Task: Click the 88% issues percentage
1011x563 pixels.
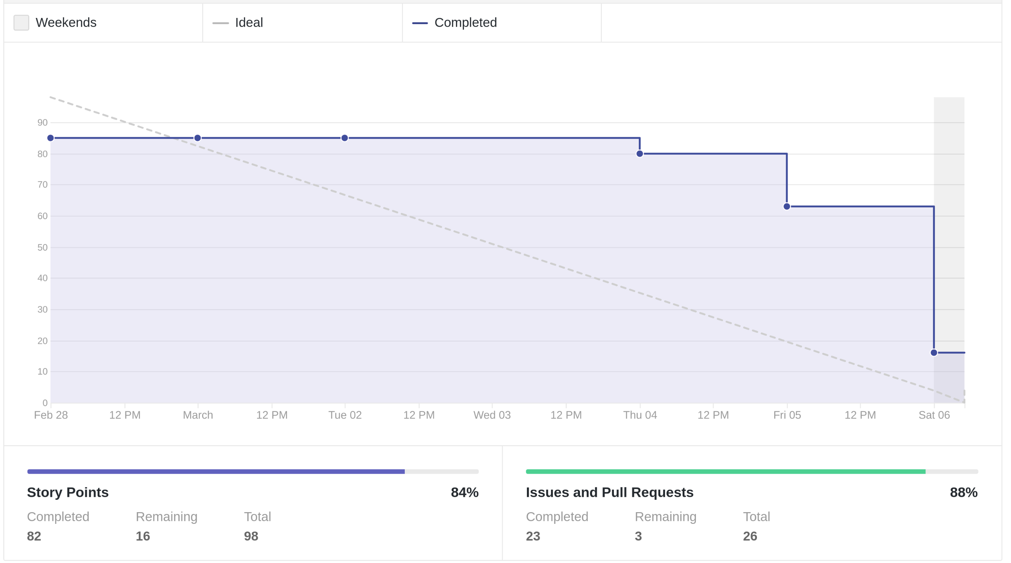Action: click(963, 492)
